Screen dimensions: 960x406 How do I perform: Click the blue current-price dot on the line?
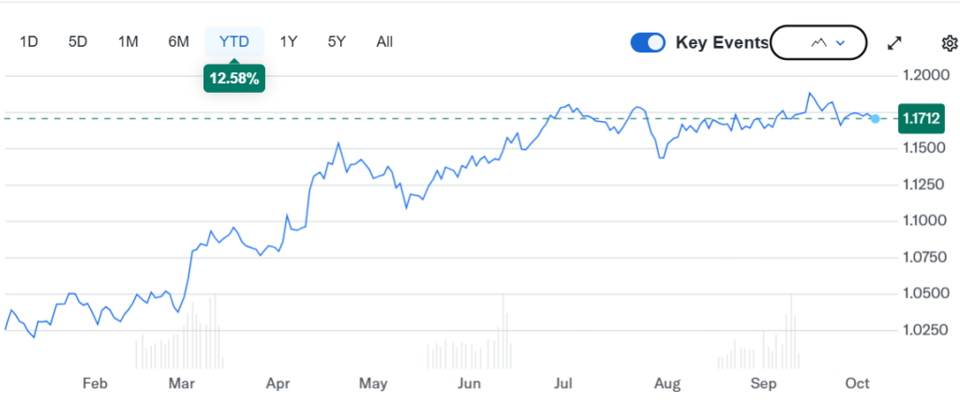click(876, 118)
